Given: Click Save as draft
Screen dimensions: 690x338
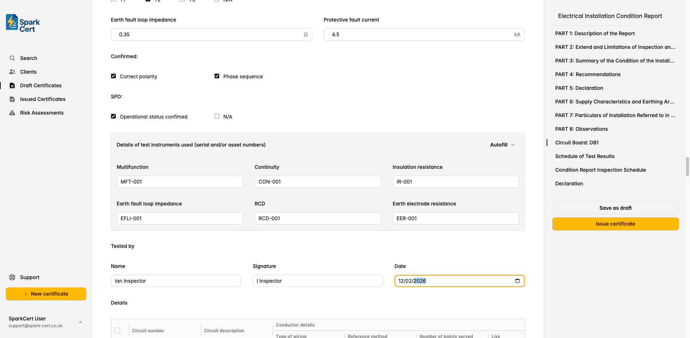Looking at the screenshot, I should pos(615,208).
